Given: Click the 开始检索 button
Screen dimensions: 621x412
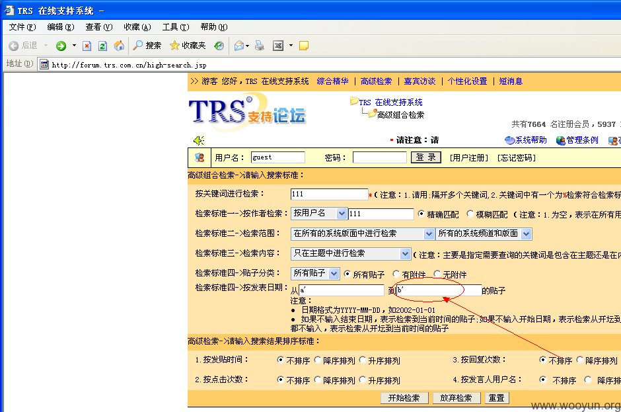Looking at the screenshot, I should pos(404,397).
